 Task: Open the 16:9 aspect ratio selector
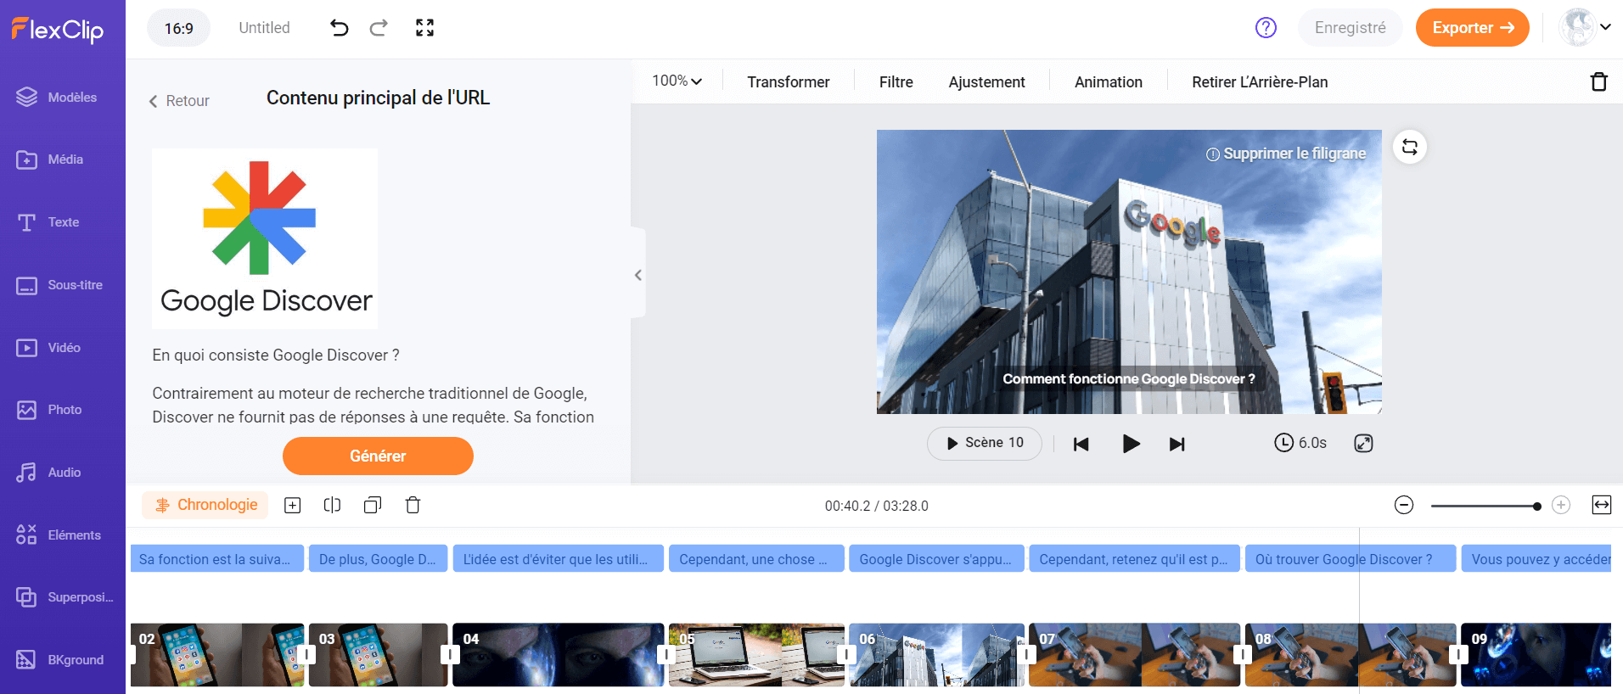[178, 28]
